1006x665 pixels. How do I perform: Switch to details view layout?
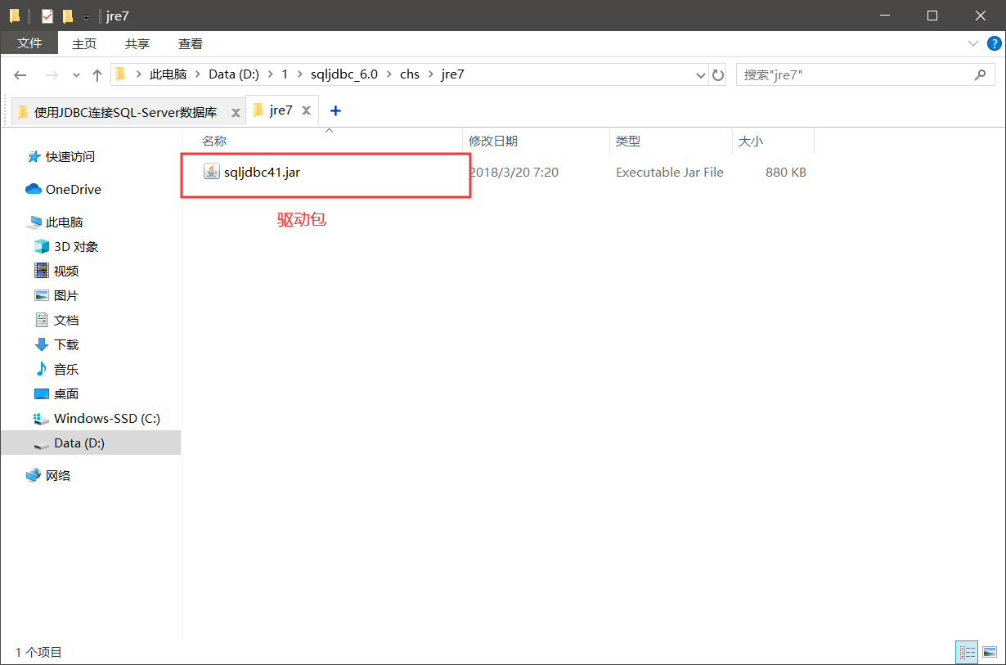coord(967,652)
